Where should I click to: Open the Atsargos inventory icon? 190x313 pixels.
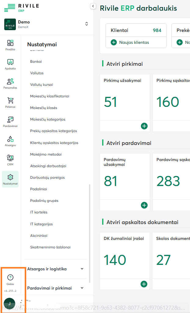[x=10, y=140]
